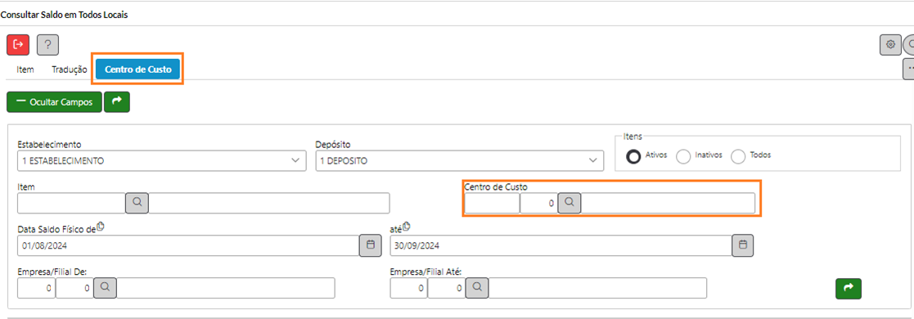Open calendar for Data Saldo Físico de
This screenshot has height=319, width=914.
pyautogui.click(x=370, y=245)
